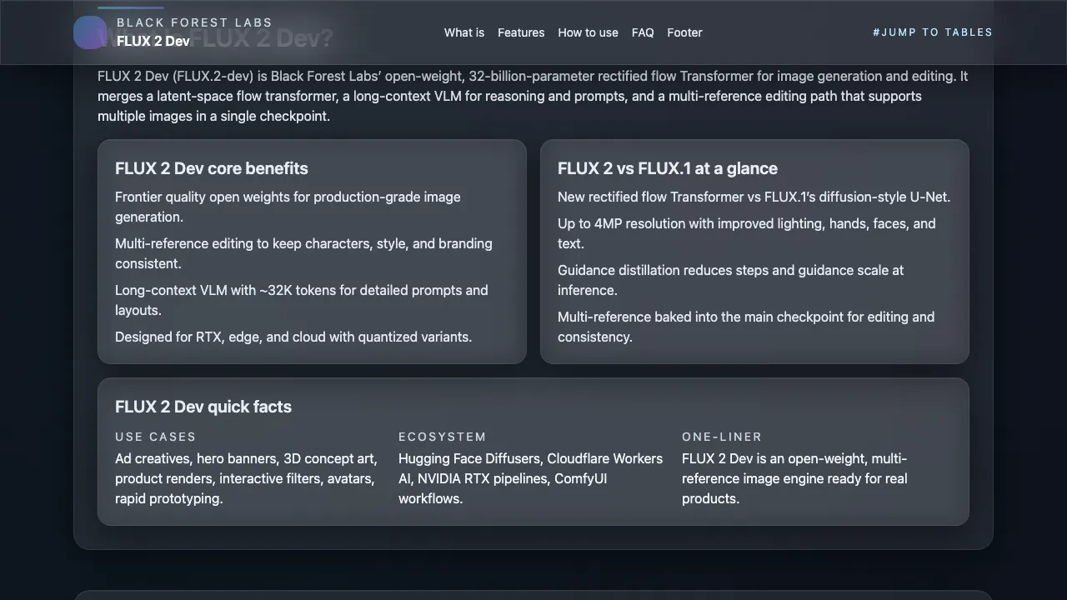Jump to the FAQ section
Image resolution: width=1067 pixels, height=600 pixels.
coord(643,32)
